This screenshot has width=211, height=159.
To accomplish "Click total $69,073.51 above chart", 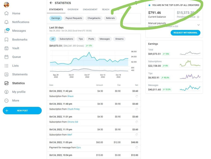I will [x=56, y=46].
